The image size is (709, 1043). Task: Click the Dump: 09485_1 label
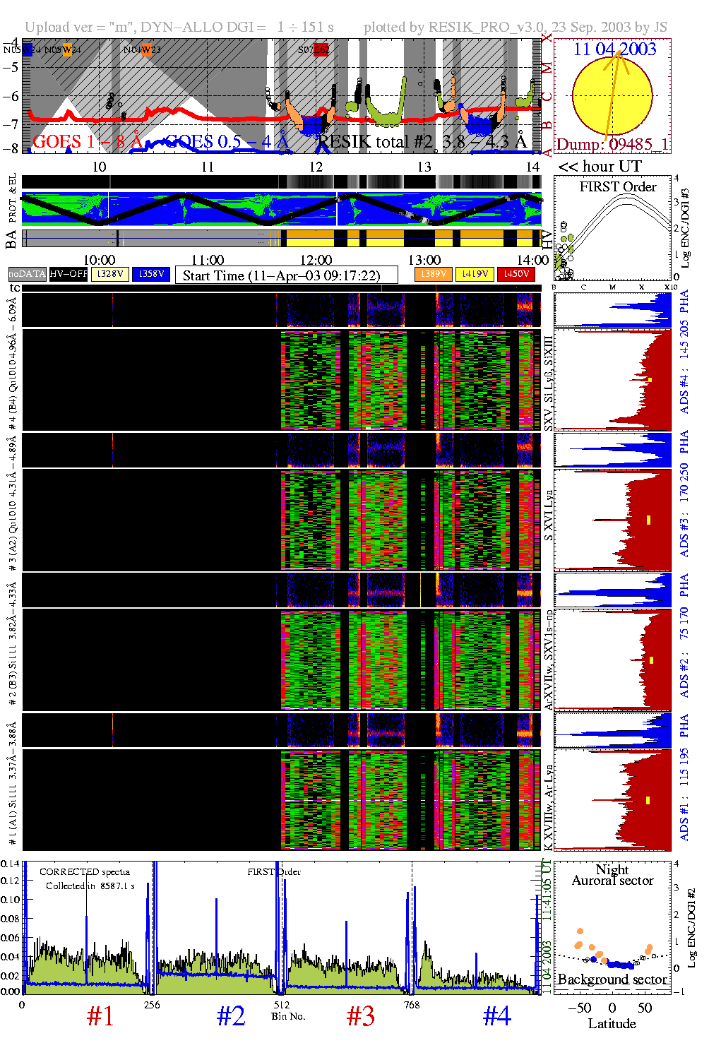[612, 145]
